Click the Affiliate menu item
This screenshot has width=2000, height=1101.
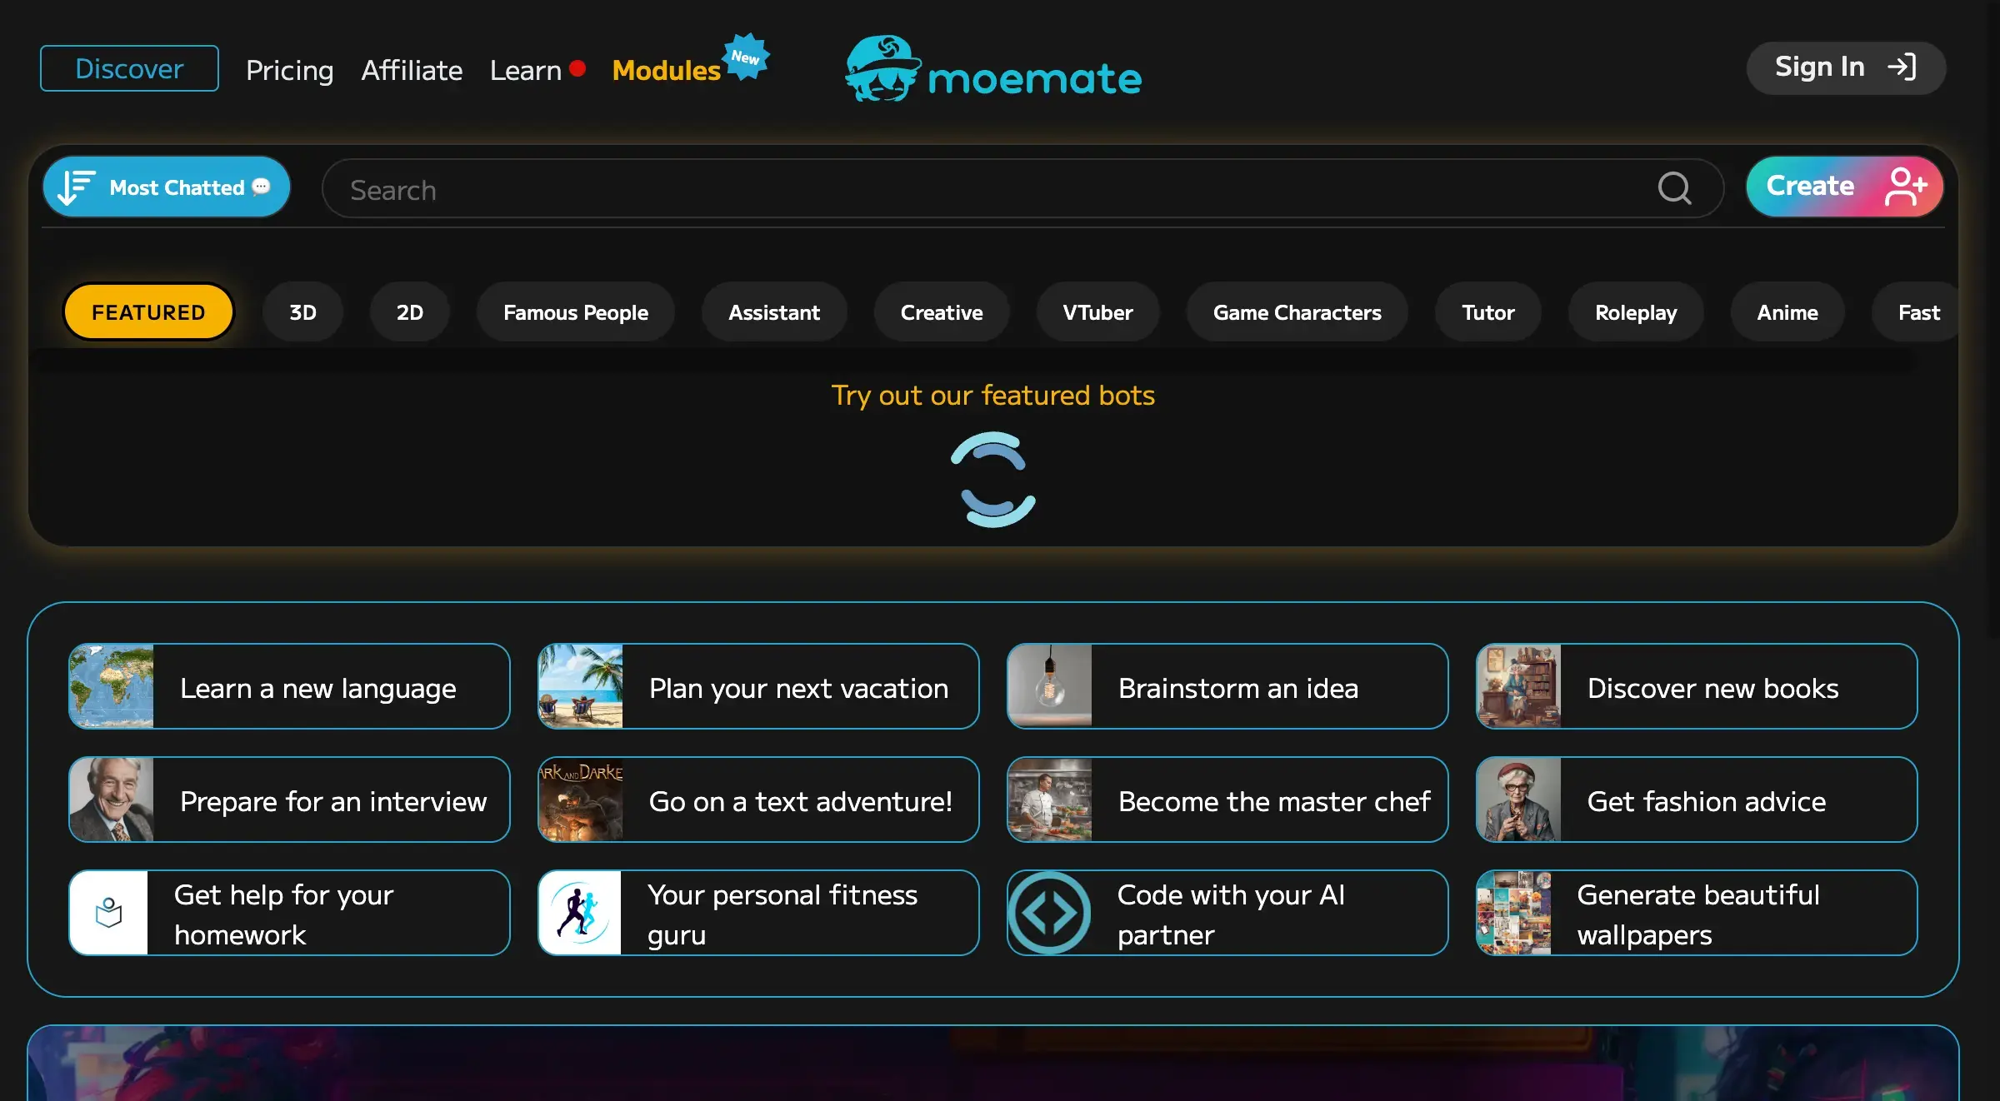coord(412,67)
